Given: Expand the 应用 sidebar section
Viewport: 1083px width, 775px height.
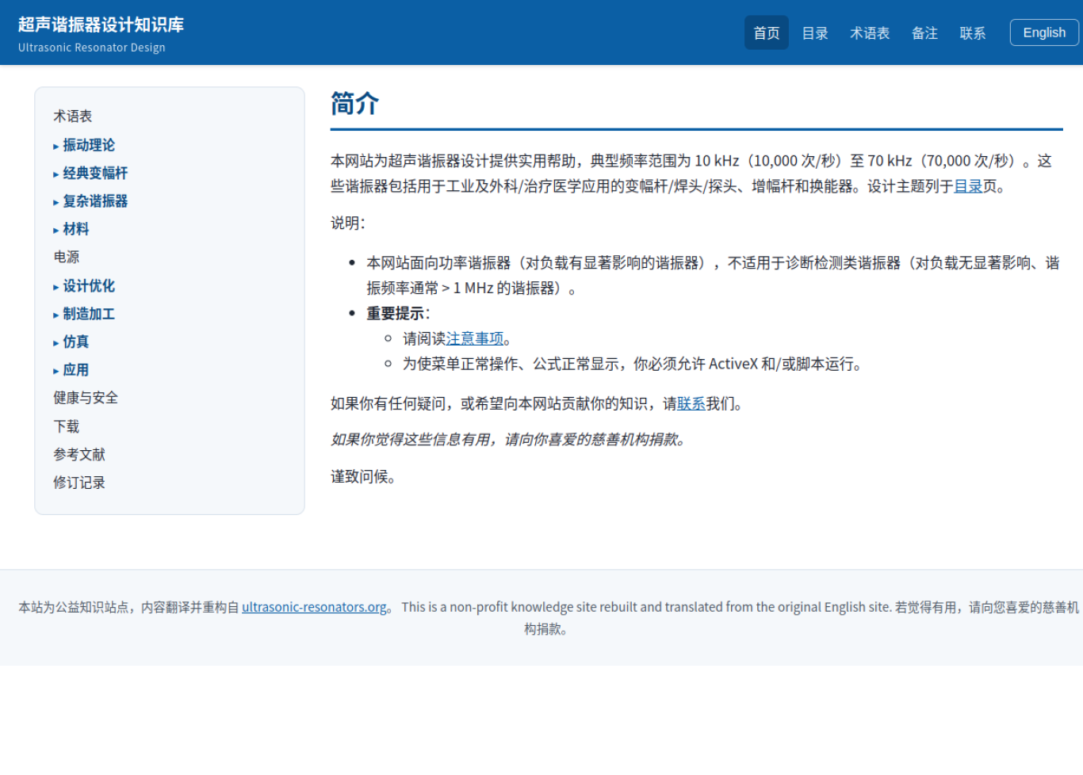Looking at the screenshot, I should 71,370.
